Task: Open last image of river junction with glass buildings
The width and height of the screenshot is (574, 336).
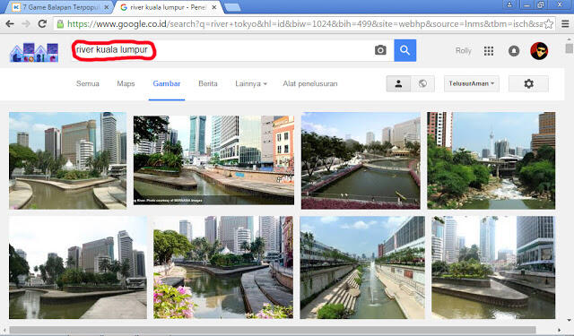Action: coord(493,267)
